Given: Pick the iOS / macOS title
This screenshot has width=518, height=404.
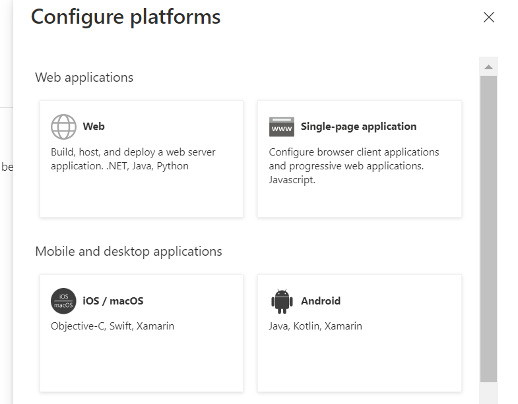Looking at the screenshot, I should click(x=113, y=301).
